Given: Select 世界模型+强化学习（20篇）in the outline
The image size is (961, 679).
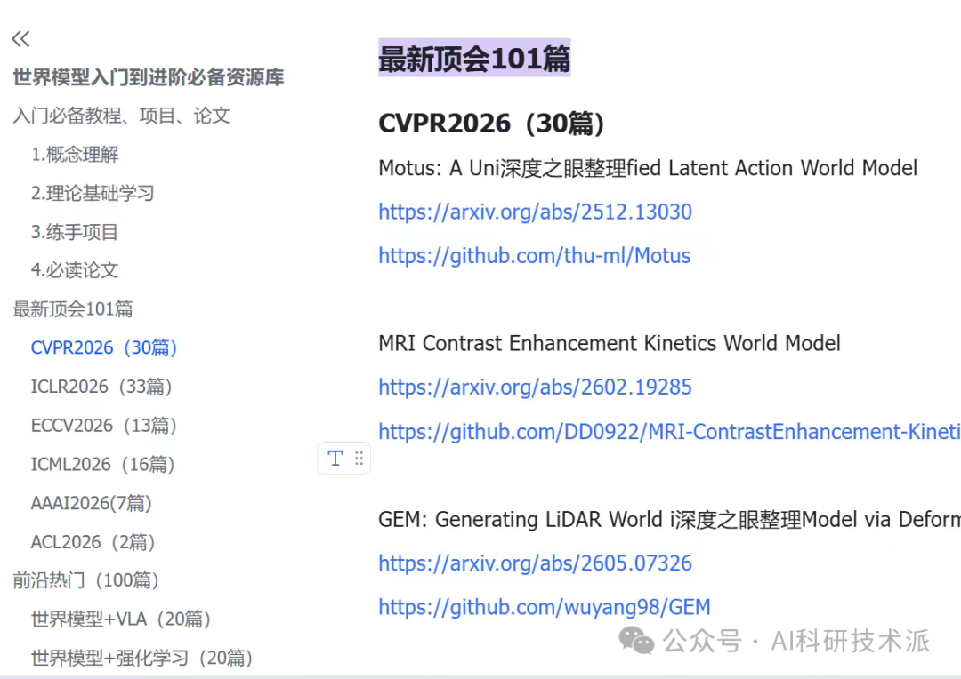Looking at the screenshot, I should [142, 658].
